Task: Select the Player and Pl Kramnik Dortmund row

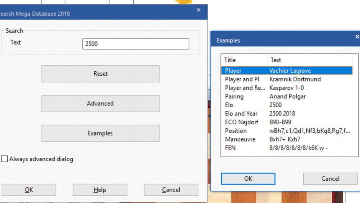Action: (x=287, y=79)
